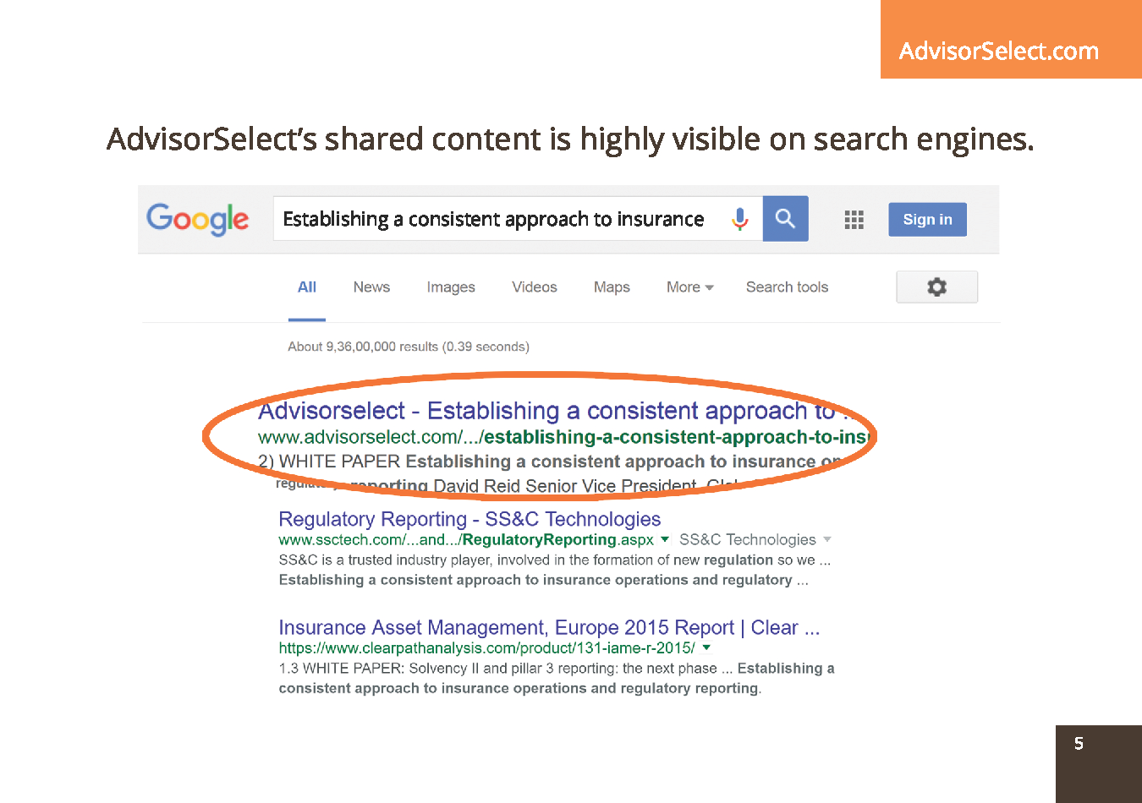
Task: Click the Sign in button
Action: coord(927,220)
